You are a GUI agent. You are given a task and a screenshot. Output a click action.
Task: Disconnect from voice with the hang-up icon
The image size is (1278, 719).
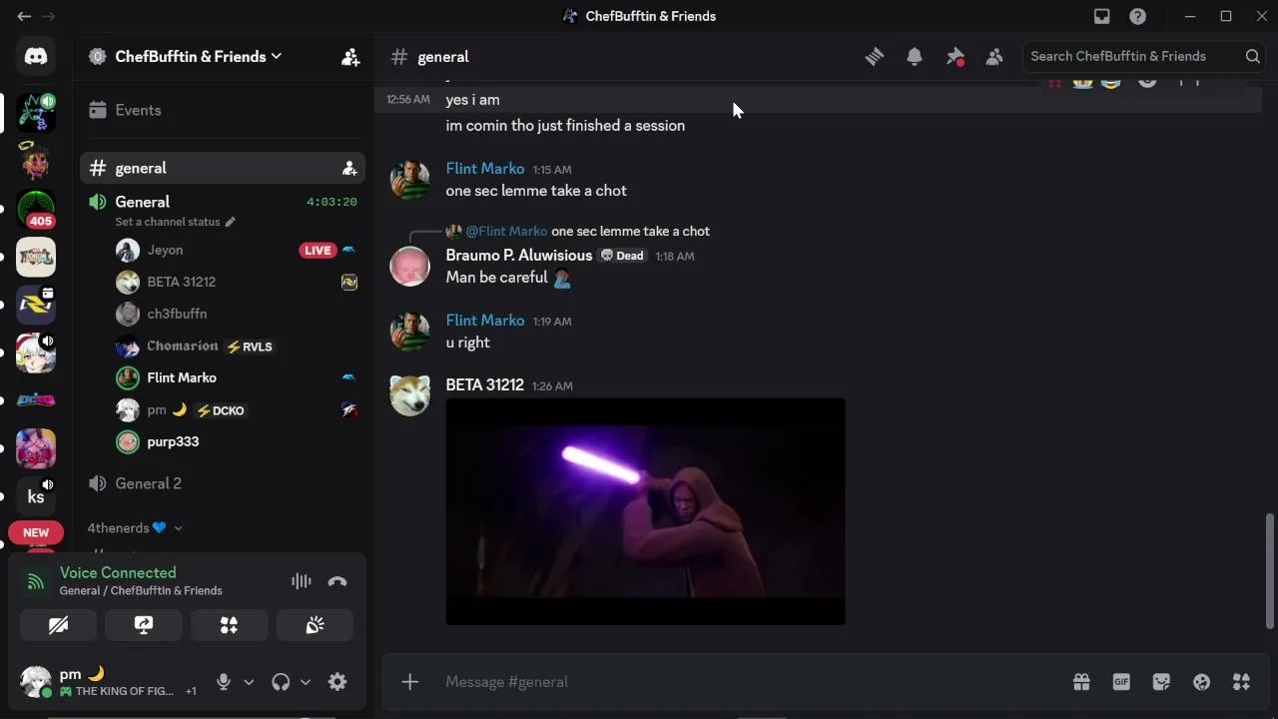point(337,581)
